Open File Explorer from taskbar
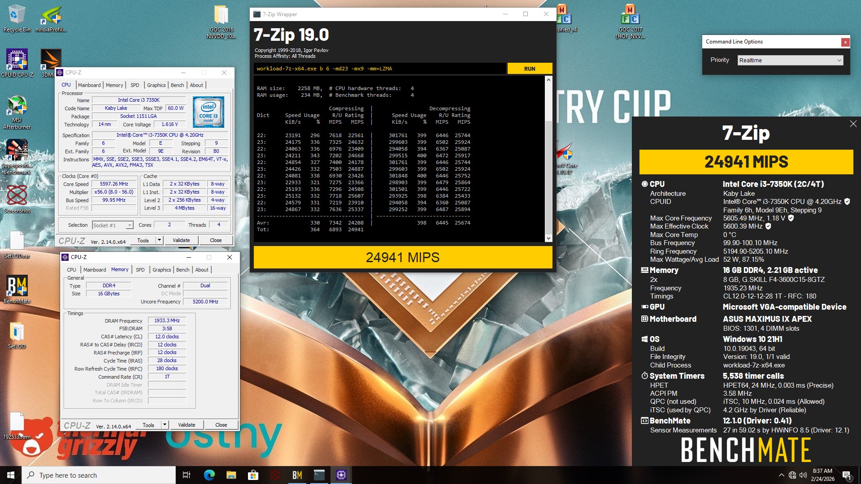Screen dimensions: 861x484 pos(231,475)
